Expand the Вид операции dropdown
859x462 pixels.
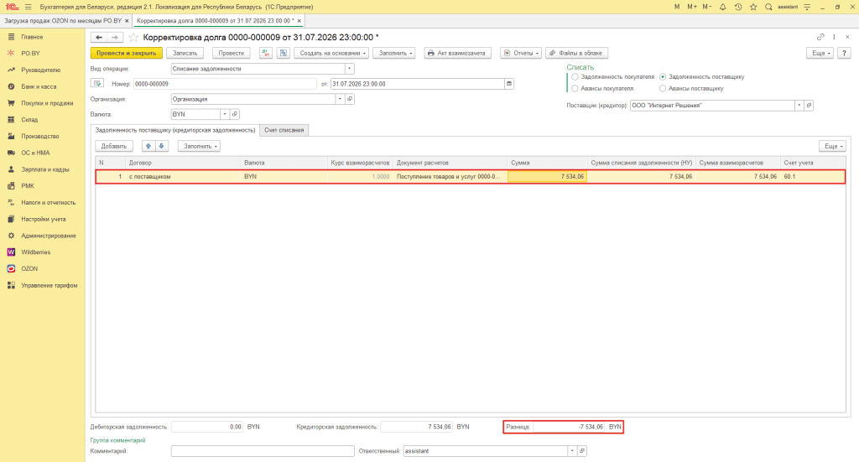(x=349, y=69)
